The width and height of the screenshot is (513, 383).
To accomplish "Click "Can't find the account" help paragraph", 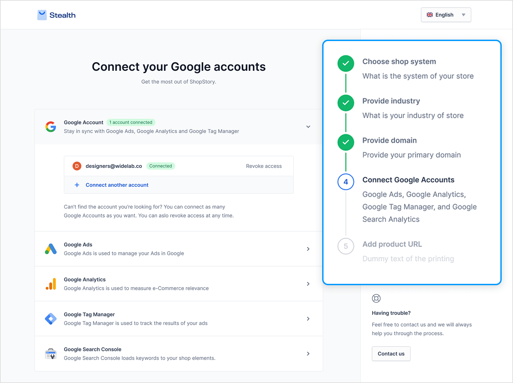I will (149, 211).
